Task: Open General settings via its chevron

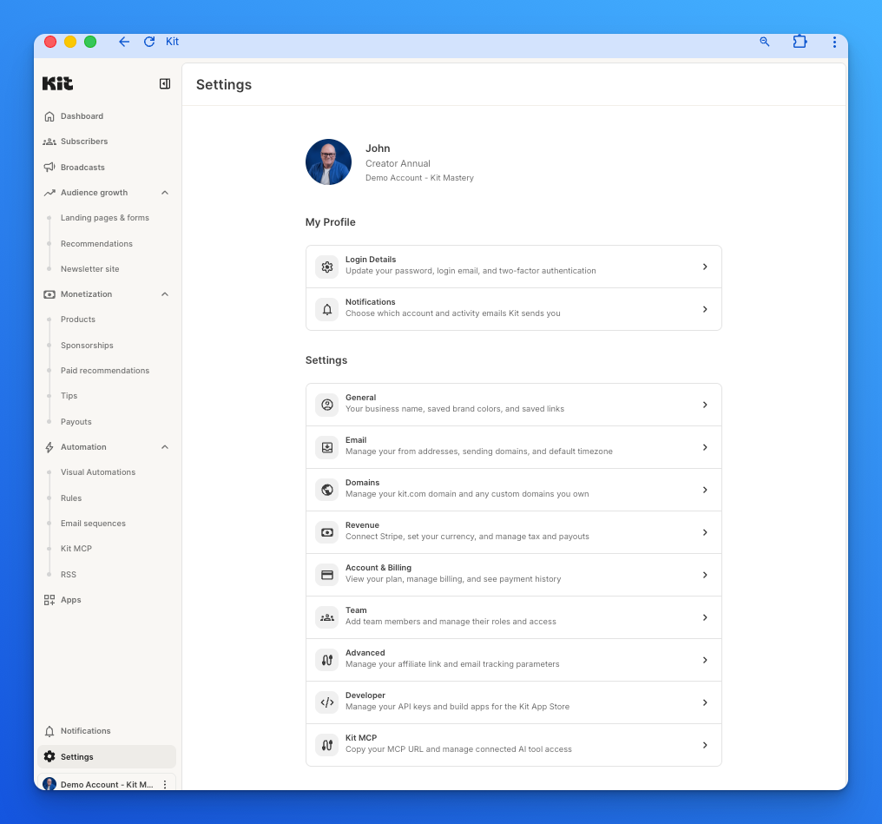Action: point(705,405)
